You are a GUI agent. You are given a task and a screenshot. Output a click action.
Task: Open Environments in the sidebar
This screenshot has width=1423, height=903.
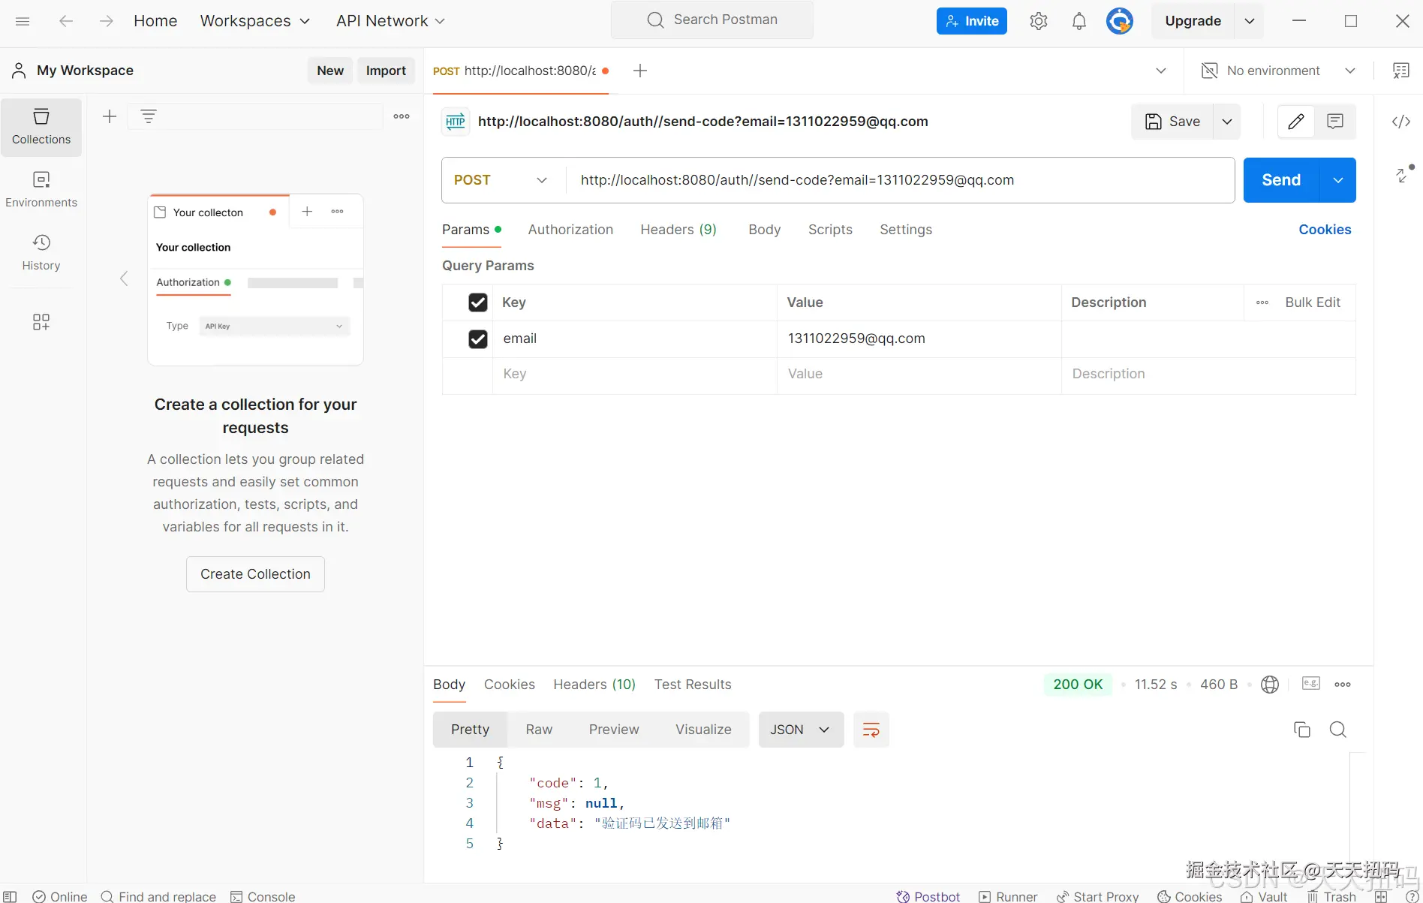pyautogui.click(x=41, y=190)
